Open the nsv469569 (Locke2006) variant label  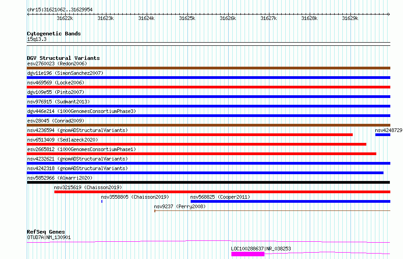click(56, 83)
